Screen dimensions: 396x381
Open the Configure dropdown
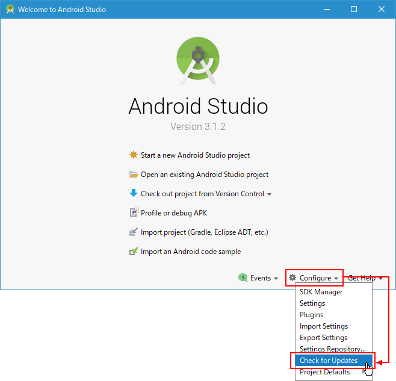(x=318, y=278)
